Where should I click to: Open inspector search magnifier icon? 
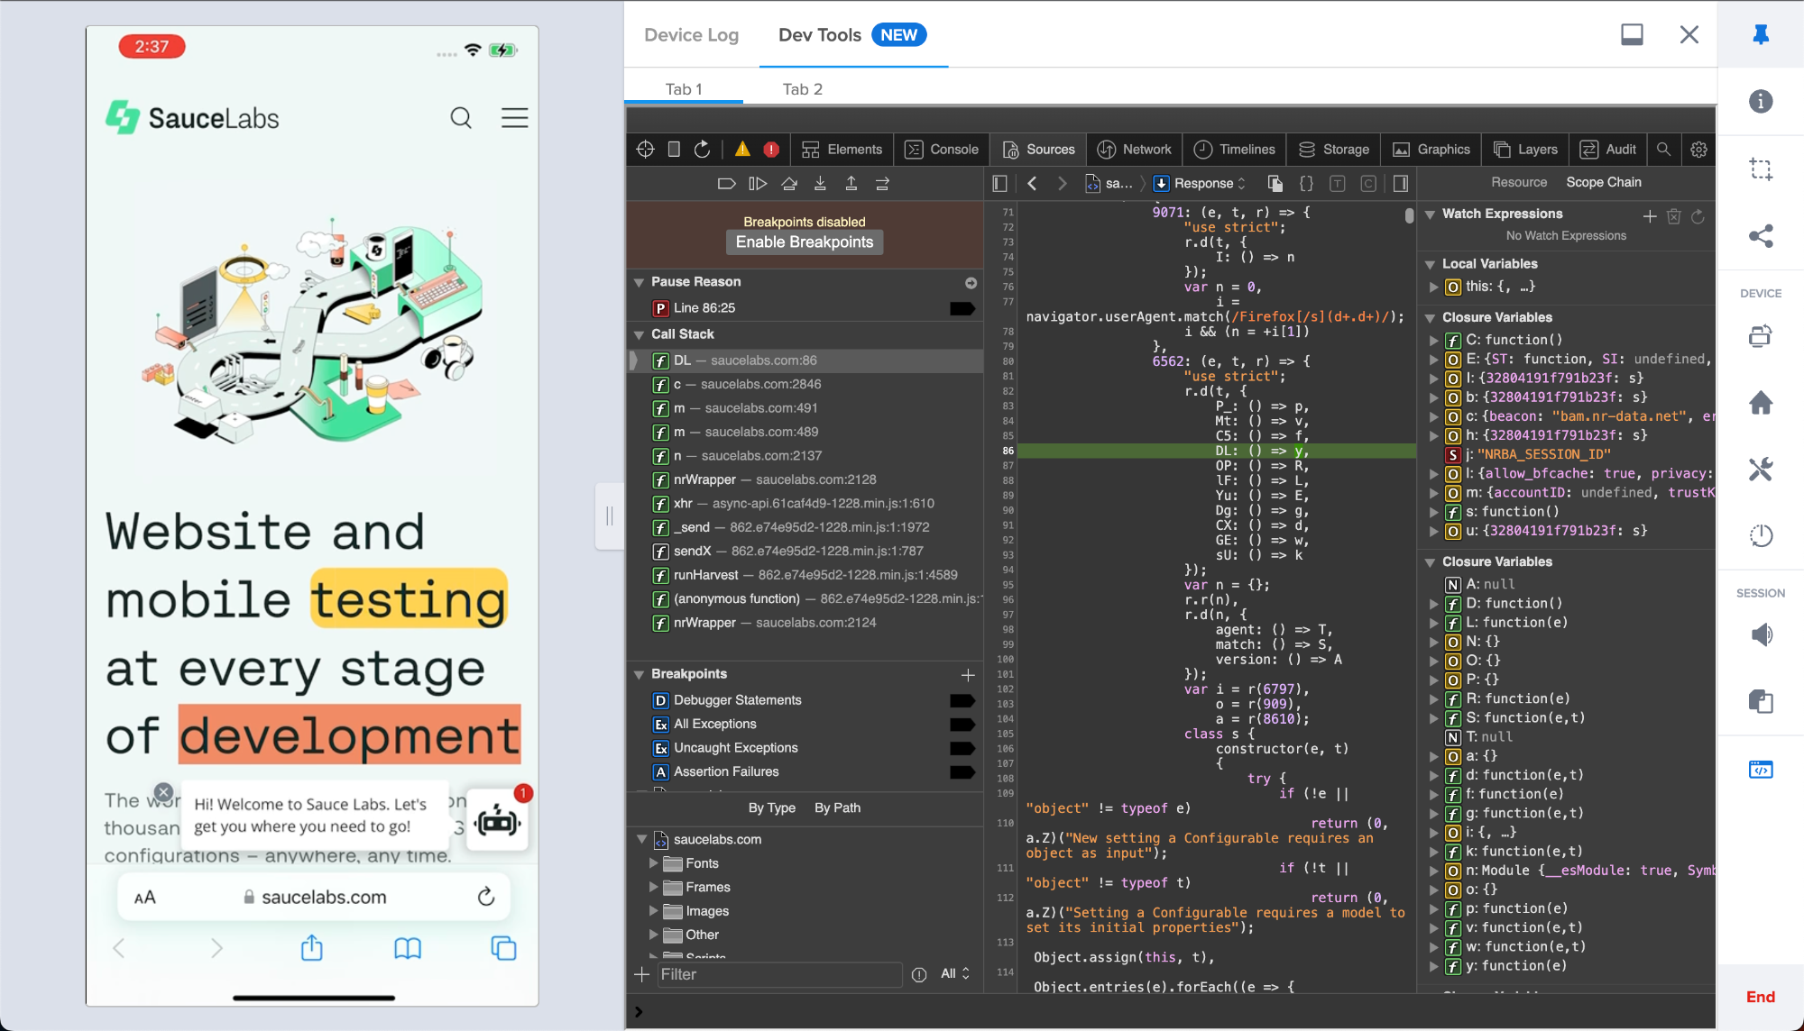tap(1664, 150)
